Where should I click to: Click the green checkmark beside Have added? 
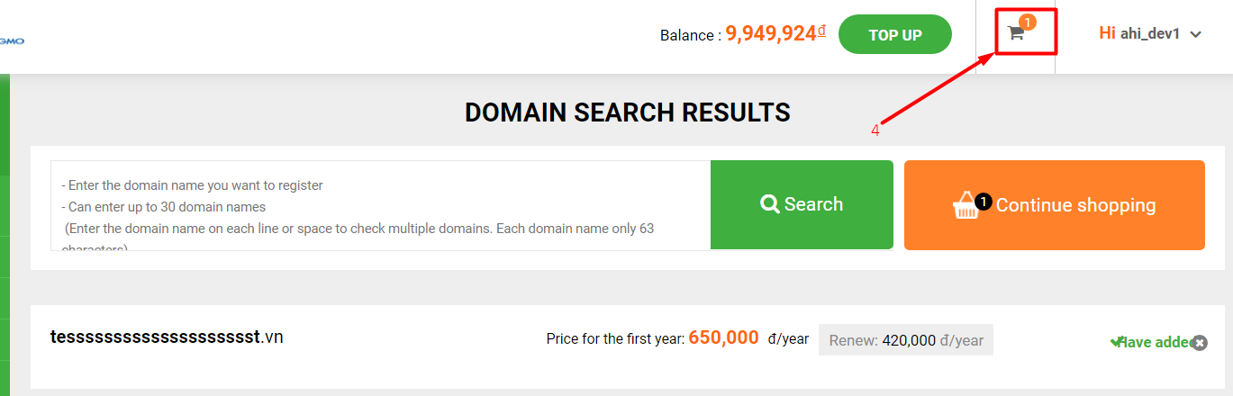click(1117, 342)
